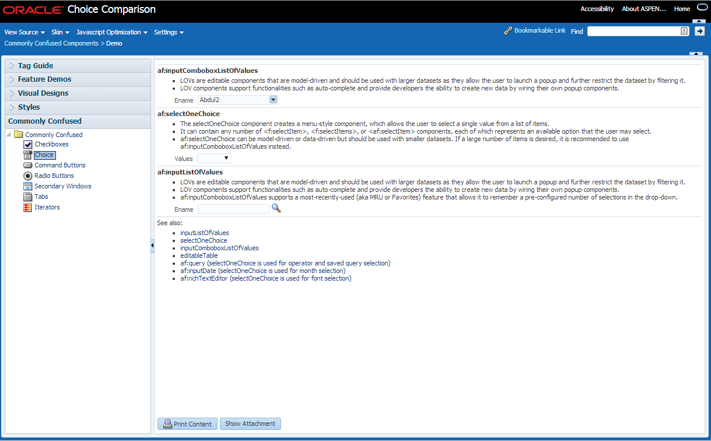Image resolution: width=711 pixels, height=441 pixels.
Task: Select Tabs in the tree
Action: [x=41, y=197]
